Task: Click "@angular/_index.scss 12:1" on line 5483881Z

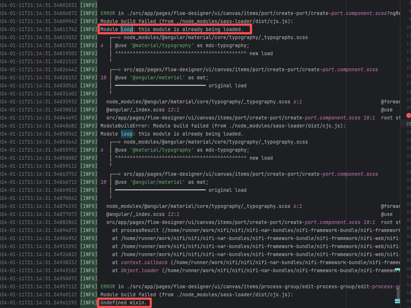Action: point(143,110)
